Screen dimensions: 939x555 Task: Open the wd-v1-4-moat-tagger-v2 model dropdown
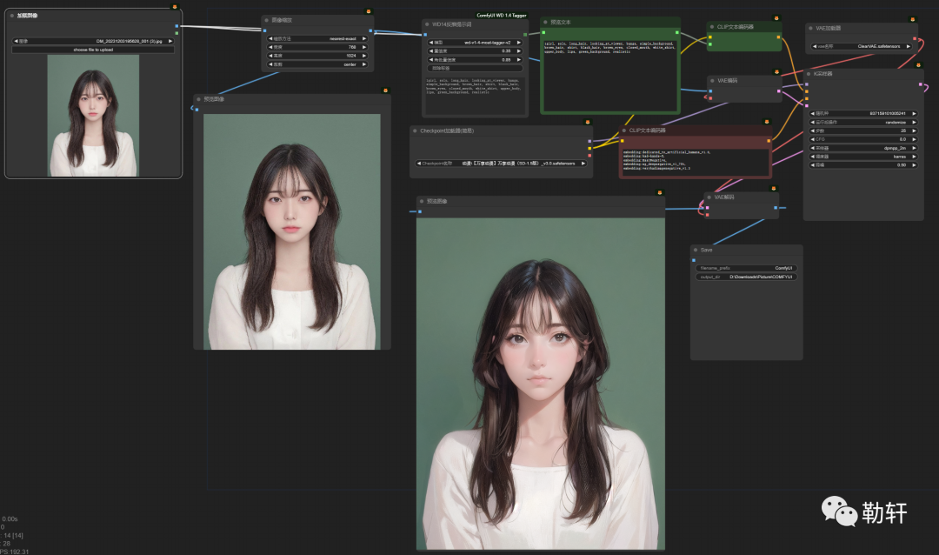click(x=475, y=43)
